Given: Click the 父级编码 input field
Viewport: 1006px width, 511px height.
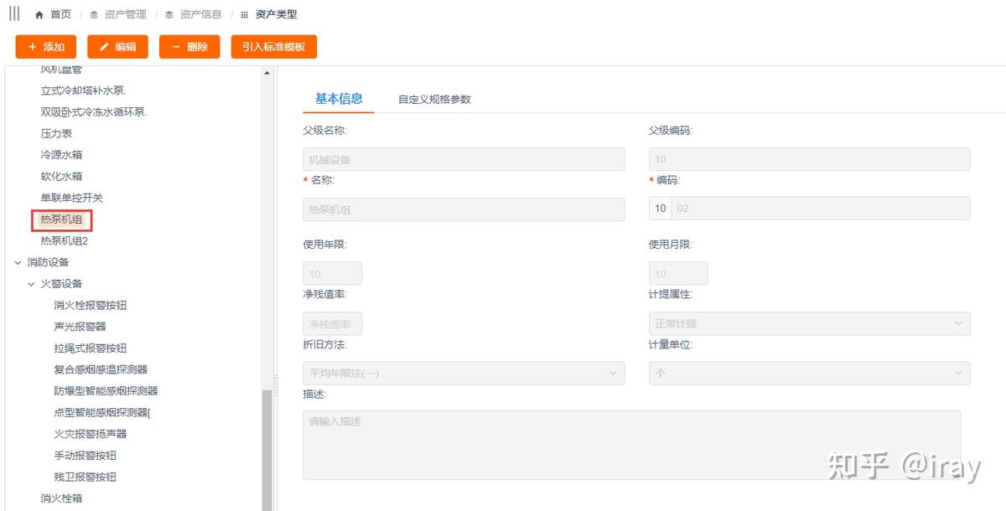Looking at the screenshot, I should (x=809, y=159).
